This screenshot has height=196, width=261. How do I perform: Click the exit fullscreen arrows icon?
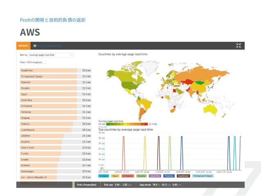tap(239, 46)
